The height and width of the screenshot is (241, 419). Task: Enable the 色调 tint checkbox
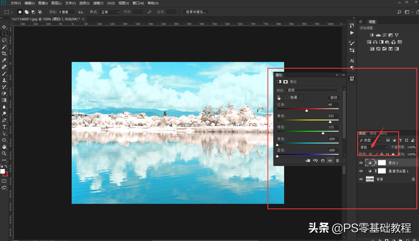click(x=287, y=97)
